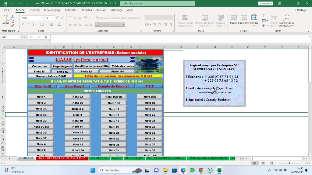Open the Format cells icon

(x=254, y=21)
